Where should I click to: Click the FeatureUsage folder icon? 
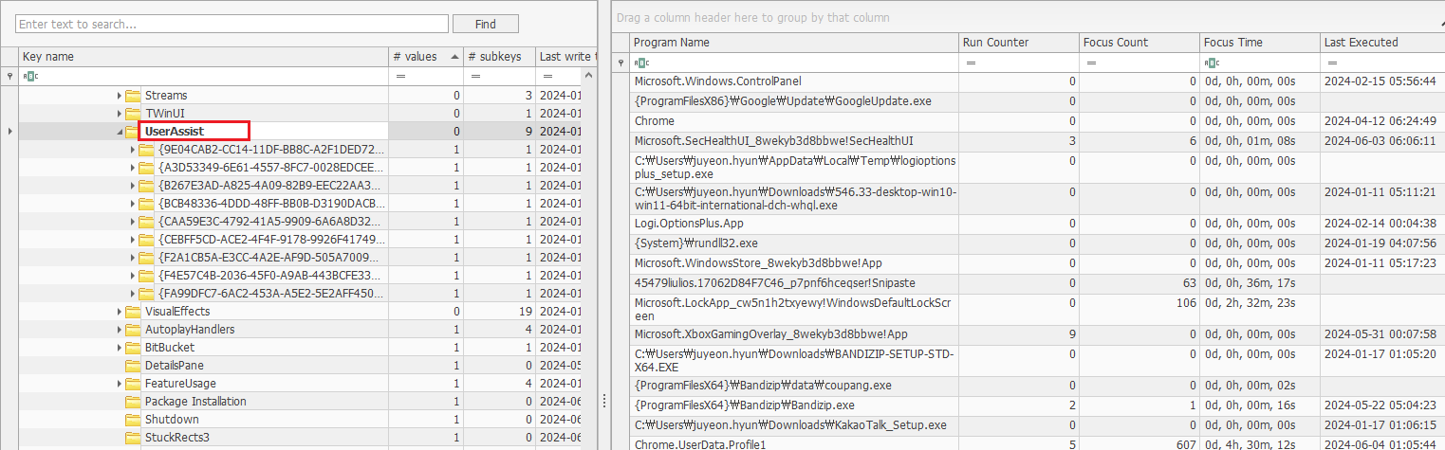133,383
